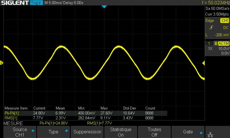The width and height of the screenshot is (230, 138).
Task: Open the Source CH1 menu button
Action: click(20, 132)
